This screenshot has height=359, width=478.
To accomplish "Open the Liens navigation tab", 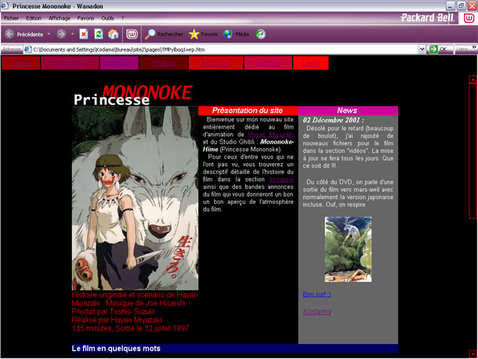I will 310,63.
